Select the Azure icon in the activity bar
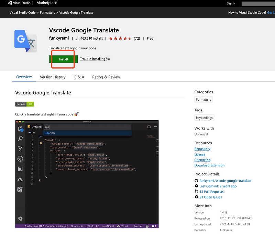This screenshot has height=234, width=275. (x=20, y=179)
